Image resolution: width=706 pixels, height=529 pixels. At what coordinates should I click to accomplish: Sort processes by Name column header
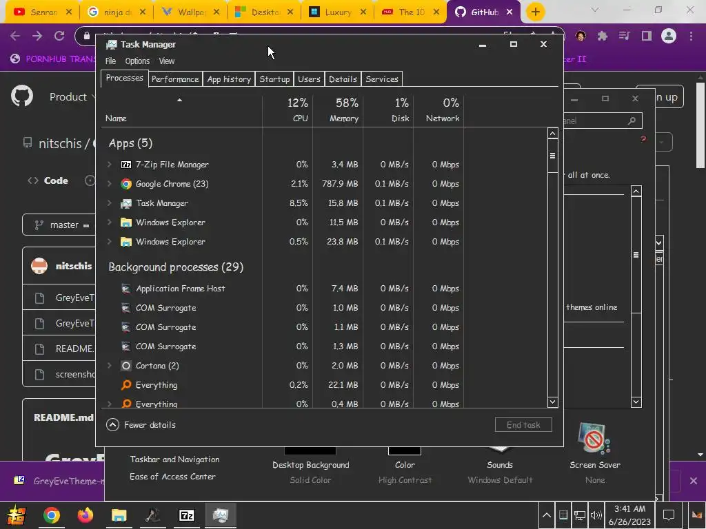pos(181,111)
